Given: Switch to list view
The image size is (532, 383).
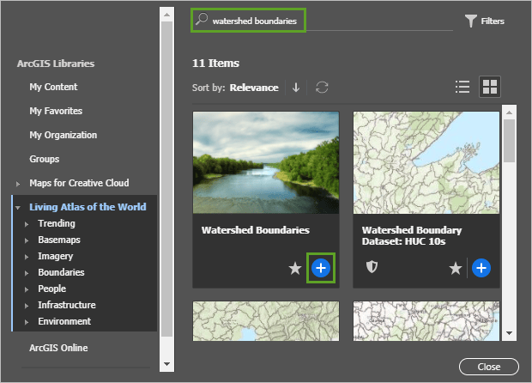Looking at the screenshot, I should (462, 87).
